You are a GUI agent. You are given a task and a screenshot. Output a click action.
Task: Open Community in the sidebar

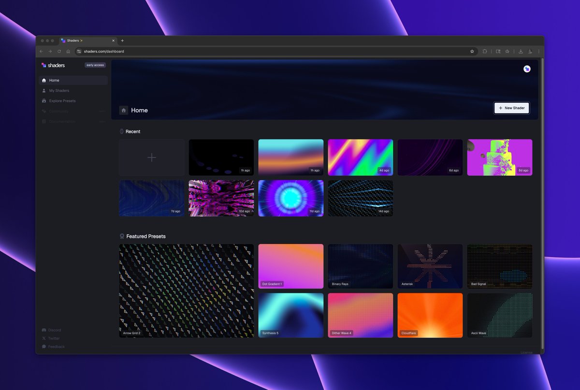[73, 111]
